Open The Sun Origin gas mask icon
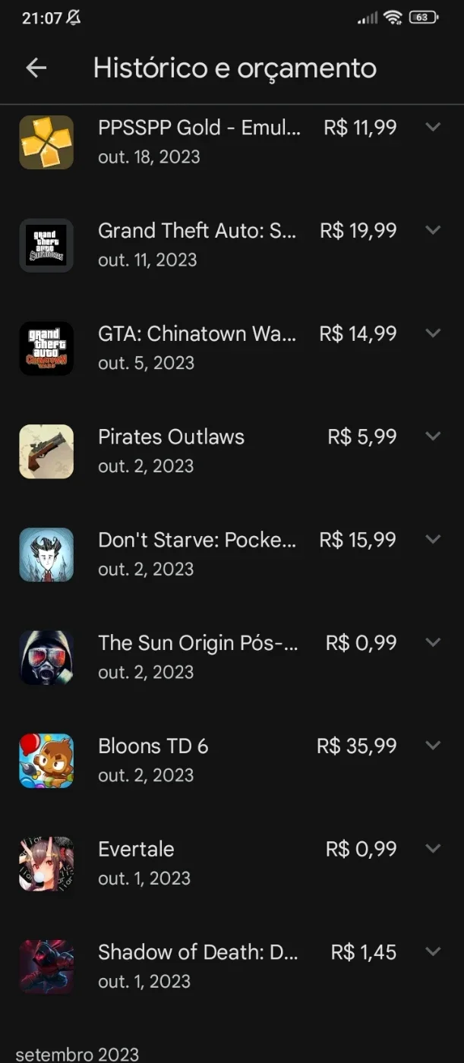The width and height of the screenshot is (464, 1063). click(x=46, y=658)
